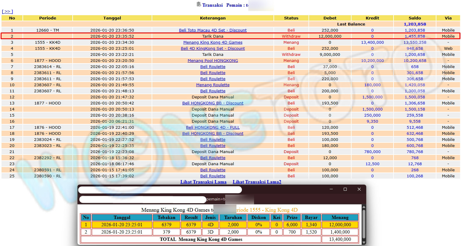461x246 pixels.
Task: Maximize the King Kong 4D popup window
Action: [345, 189]
